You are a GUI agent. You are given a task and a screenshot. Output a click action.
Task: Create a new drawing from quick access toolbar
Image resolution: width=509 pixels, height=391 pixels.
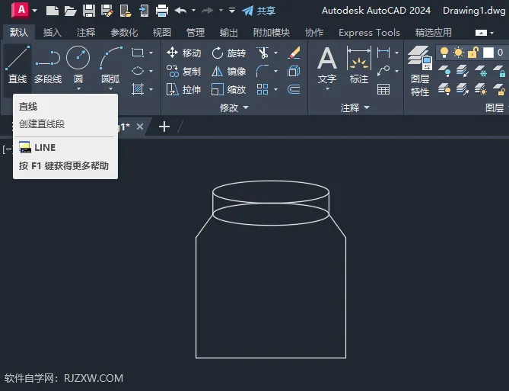52,11
